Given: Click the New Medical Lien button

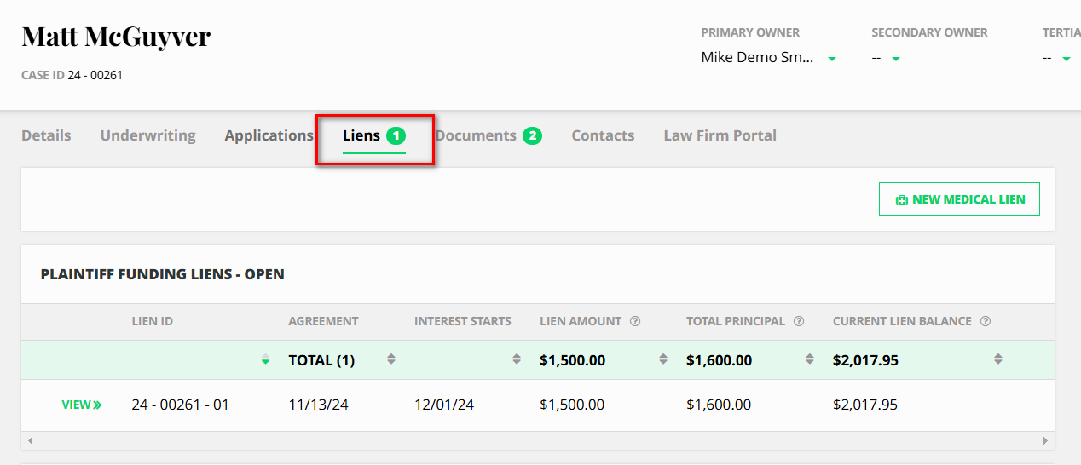Looking at the screenshot, I should 959,199.
